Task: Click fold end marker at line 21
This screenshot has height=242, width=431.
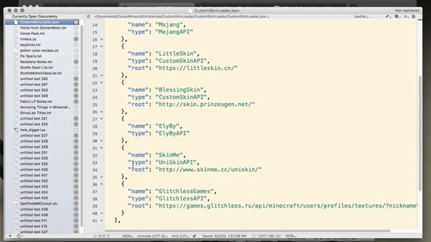Action: coord(102,75)
